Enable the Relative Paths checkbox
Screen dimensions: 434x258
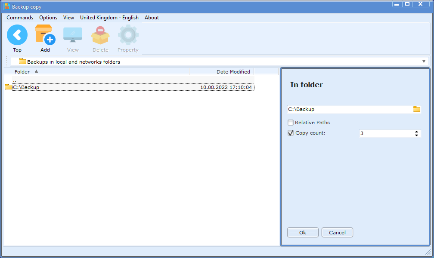pyautogui.click(x=291, y=123)
